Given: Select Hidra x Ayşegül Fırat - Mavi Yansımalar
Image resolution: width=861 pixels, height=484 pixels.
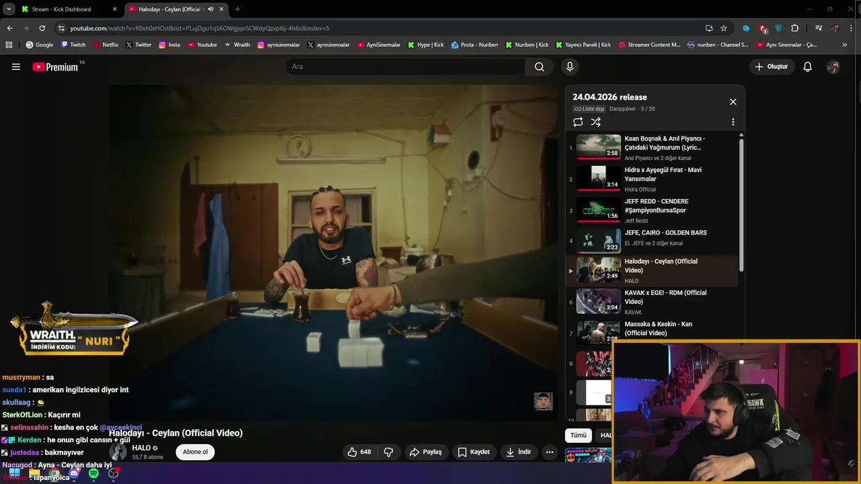Looking at the screenshot, I should click(x=652, y=179).
